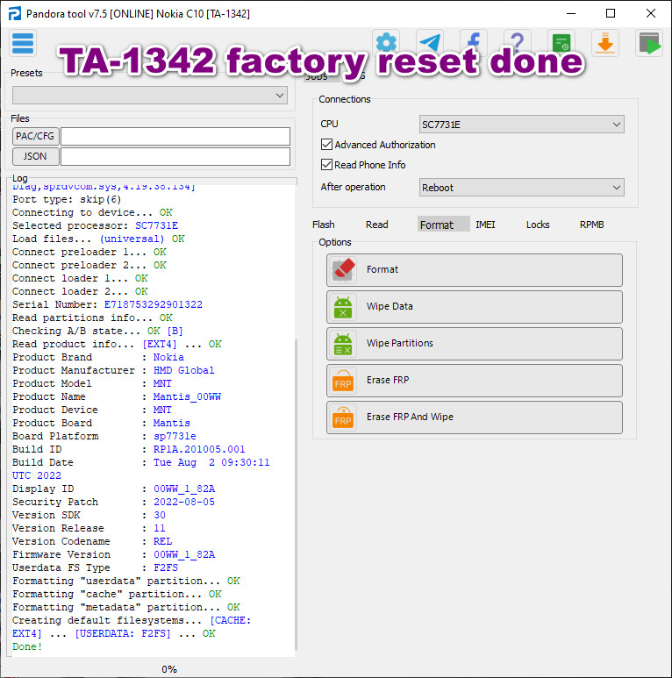Click the Erase FRP And Wipe label
Image resolution: width=672 pixels, height=678 pixels.
point(410,417)
